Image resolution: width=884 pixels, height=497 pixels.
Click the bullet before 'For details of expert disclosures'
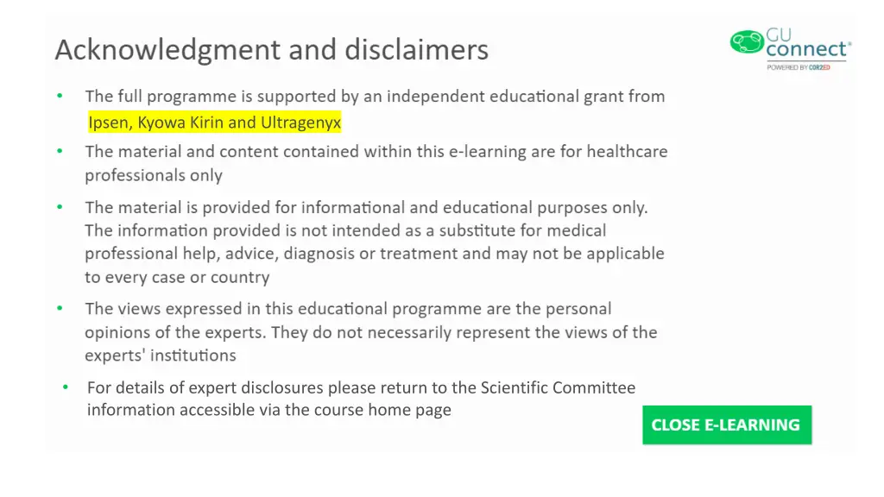(66, 387)
